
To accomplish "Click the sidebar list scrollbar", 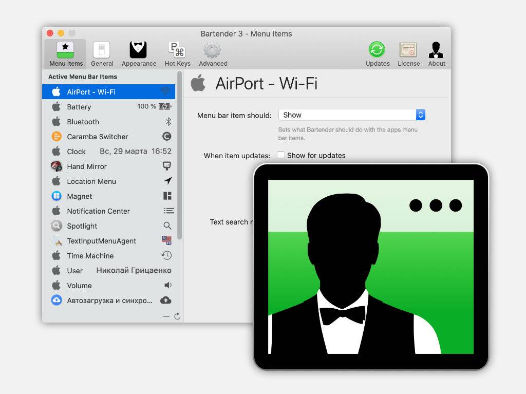I will click(x=179, y=154).
